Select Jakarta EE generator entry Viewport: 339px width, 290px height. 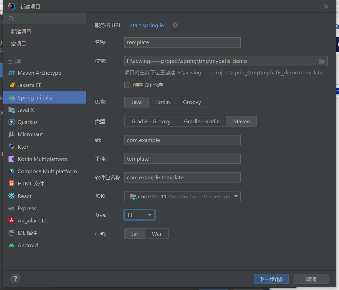[44, 85]
